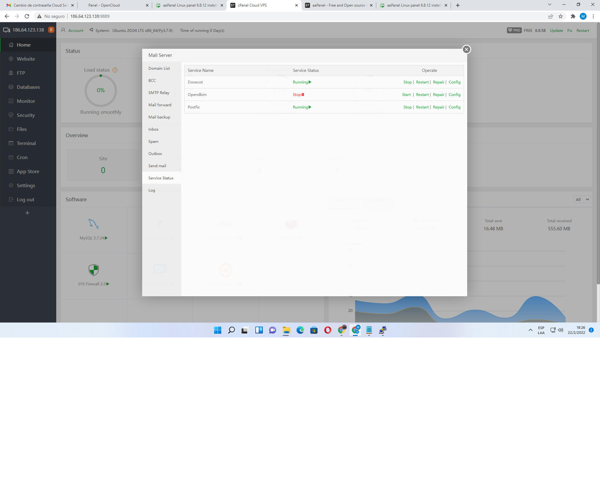
Task: Open the Databases sidebar section
Action: tap(28, 87)
